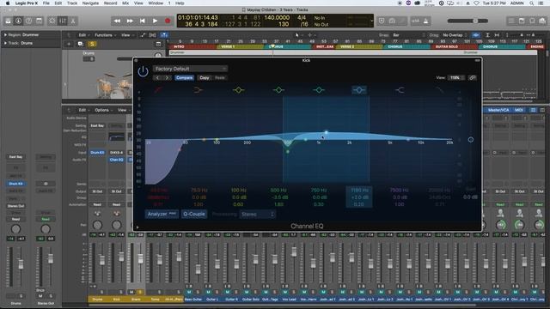
Task: Toggle the Channel EQ power button
Action: (x=143, y=71)
